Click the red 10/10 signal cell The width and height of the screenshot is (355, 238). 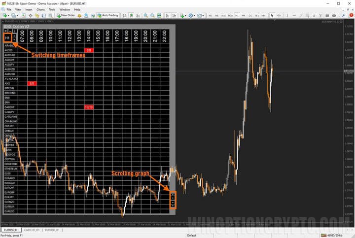[x=89, y=107]
